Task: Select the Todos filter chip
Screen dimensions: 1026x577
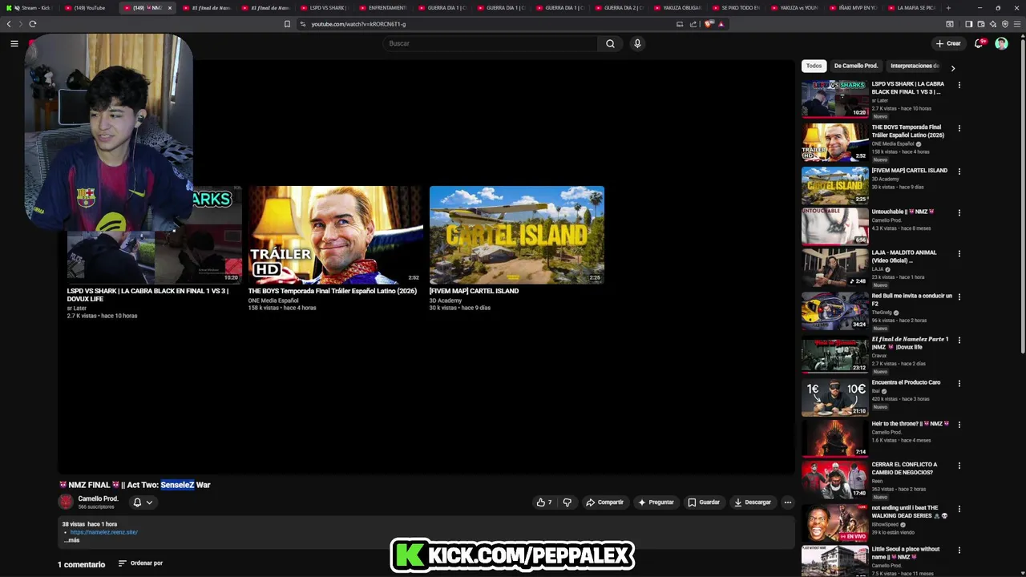Action: tap(814, 66)
